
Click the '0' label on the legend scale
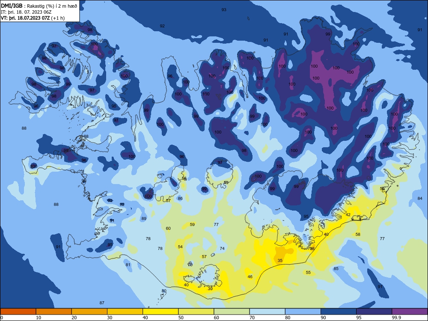pos(2,318)
